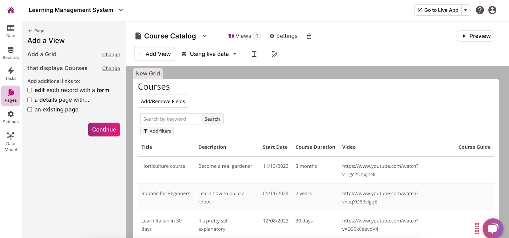This screenshot has width=509, height=238.
Task: Tick the existing page checkbox
Action: [x=30, y=110]
